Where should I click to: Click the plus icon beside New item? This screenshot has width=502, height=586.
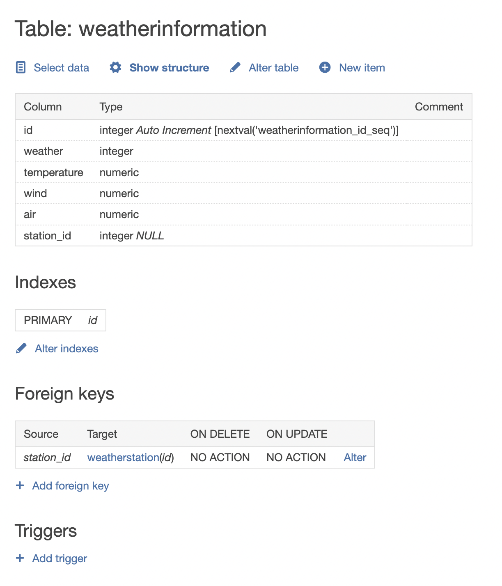click(325, 68)
